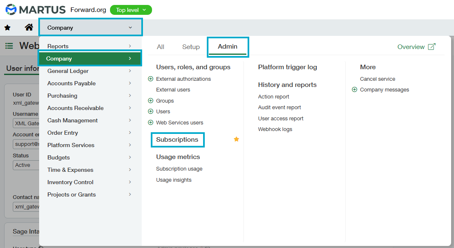
Task: Click the Username input field
Action: click(26, 123)
